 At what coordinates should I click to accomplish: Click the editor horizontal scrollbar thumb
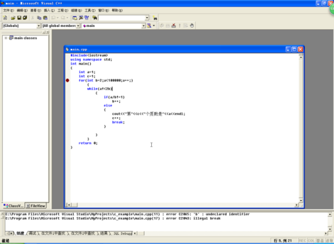(74, 205)
